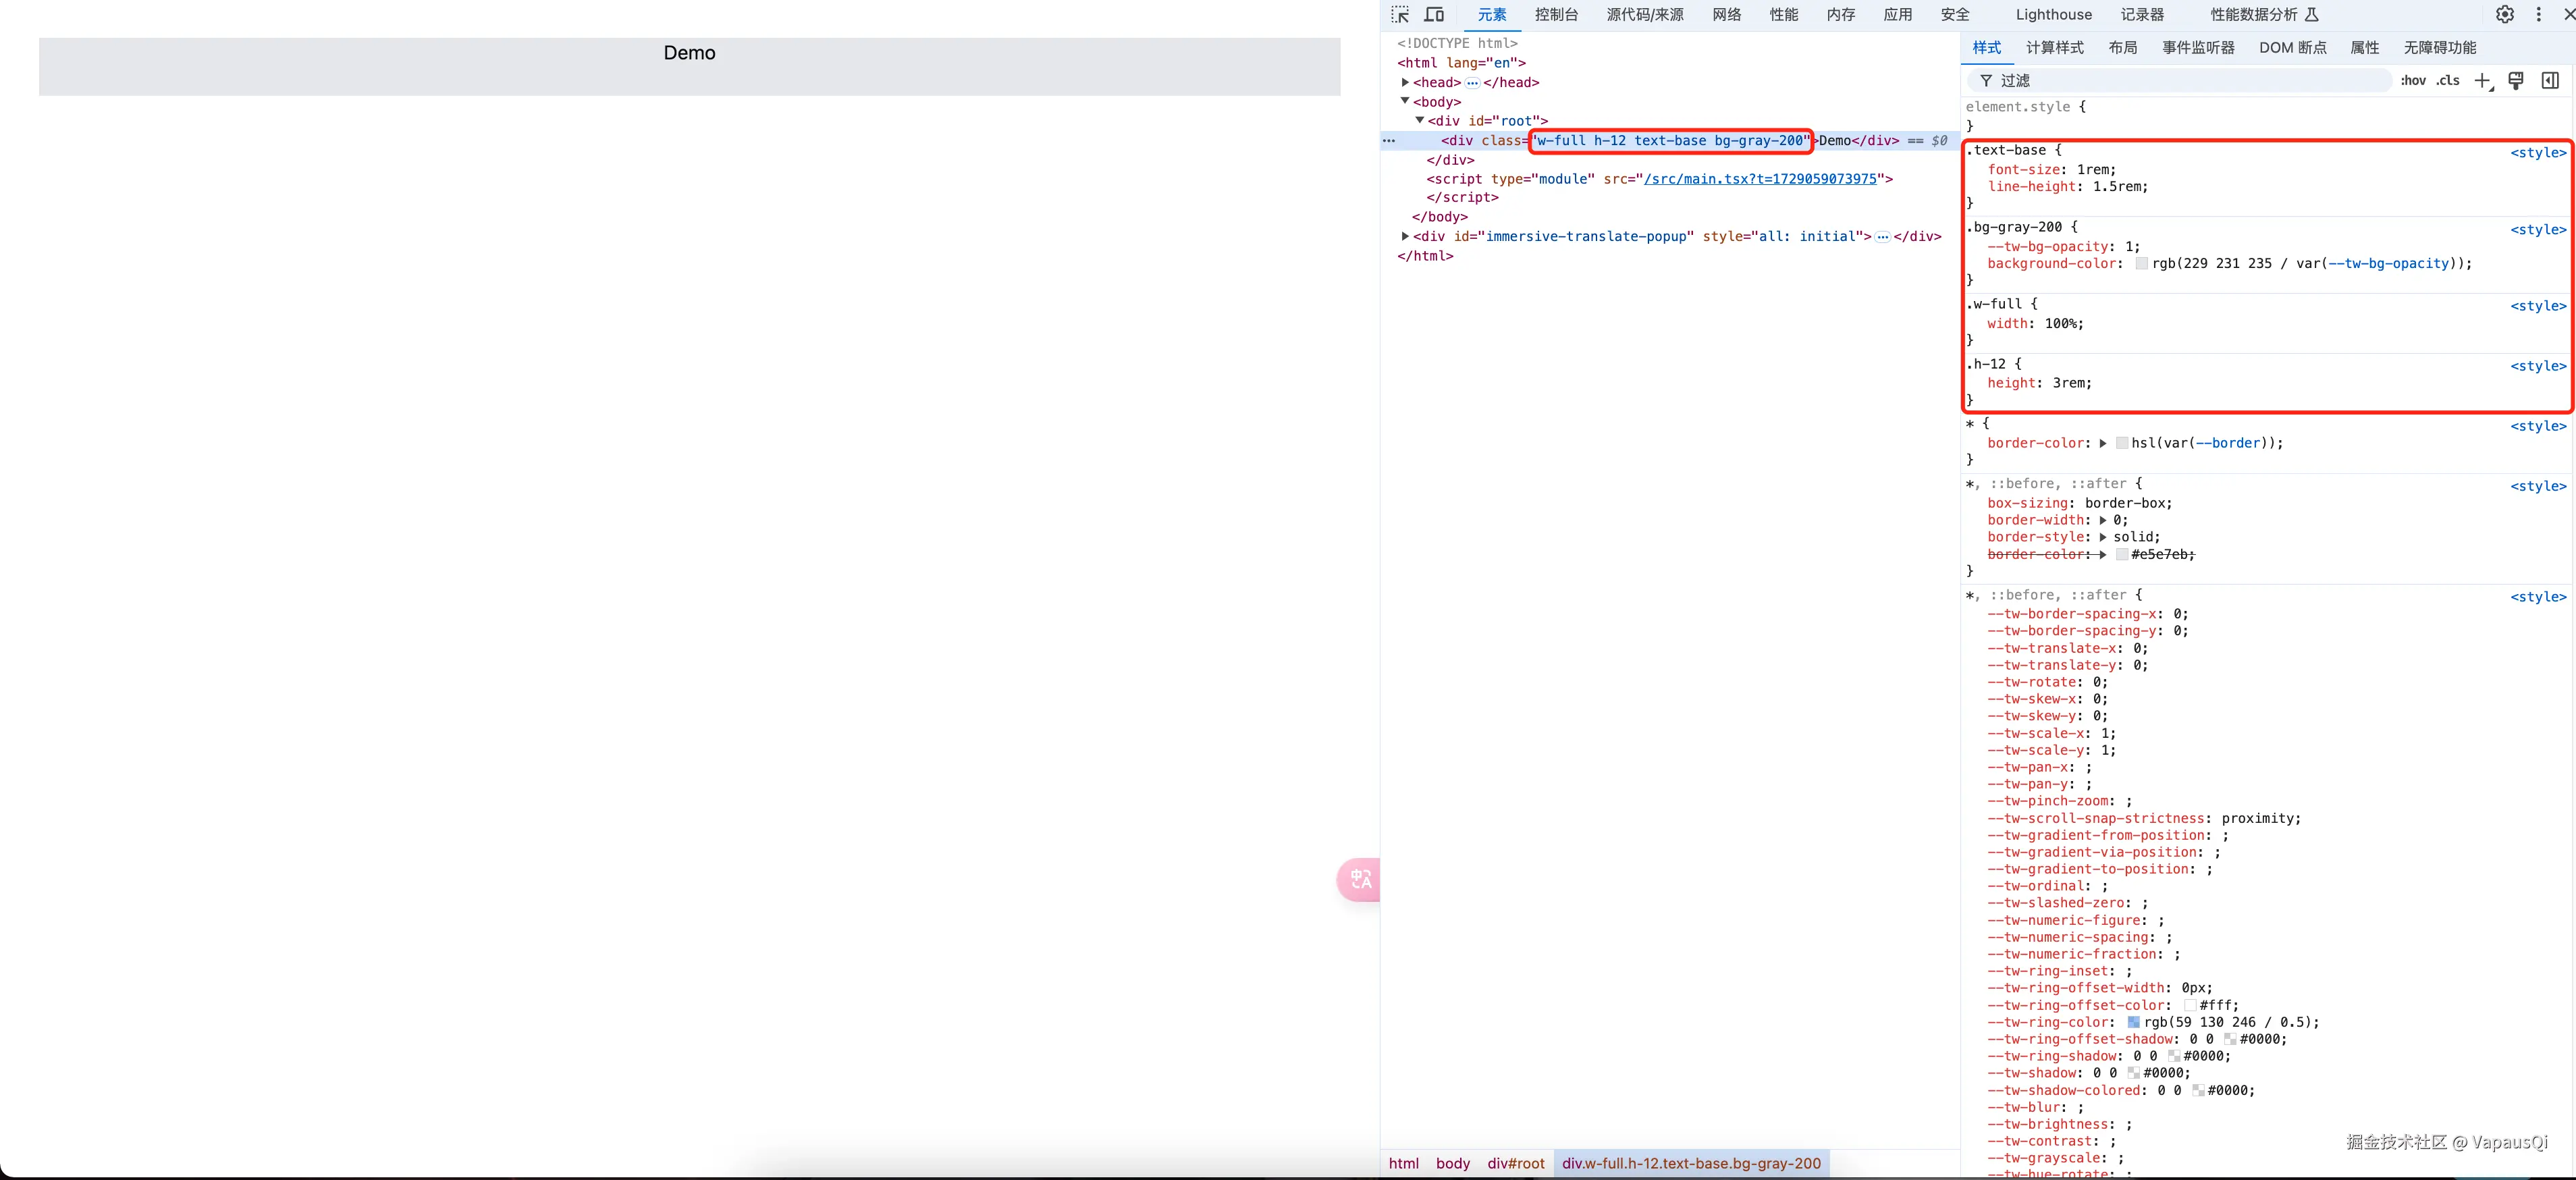Toggle the :hov element state button
The image size is (2576, 1180).
(2413, 81)
